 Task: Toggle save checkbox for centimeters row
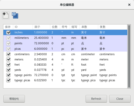pyautogui.click(x=8, y=54)
